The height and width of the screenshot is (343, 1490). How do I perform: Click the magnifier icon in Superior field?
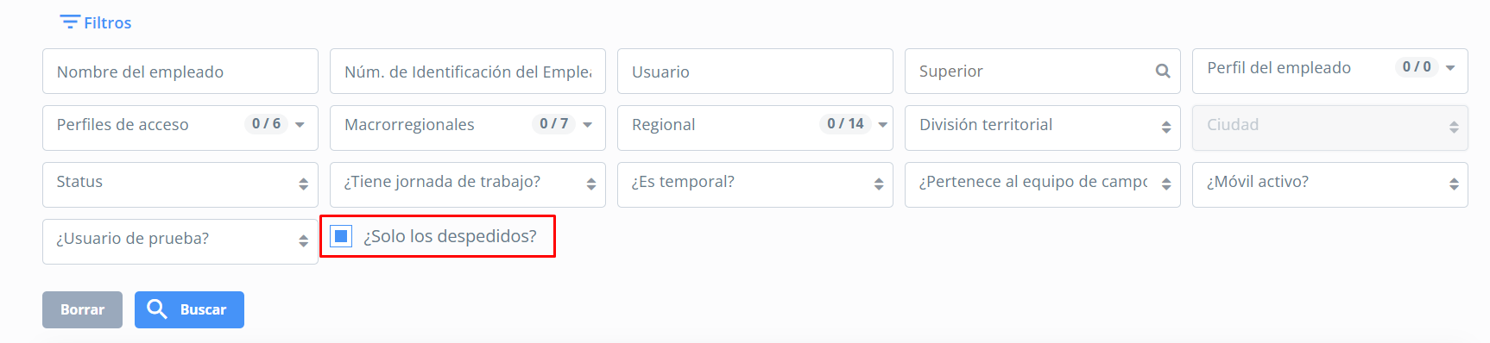1163,72
